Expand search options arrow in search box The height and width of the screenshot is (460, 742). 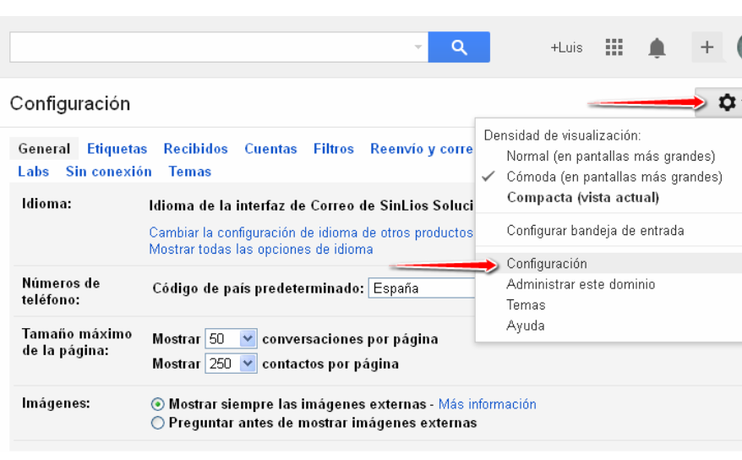[417, 47]
